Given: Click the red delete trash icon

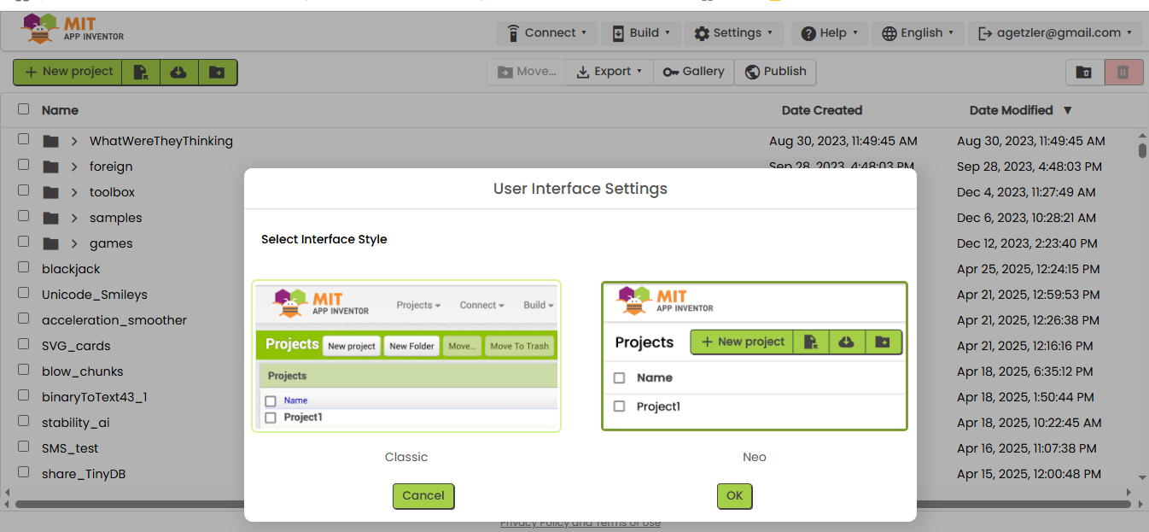Looking at the screenshot, I should click(x=1123, y=73).
